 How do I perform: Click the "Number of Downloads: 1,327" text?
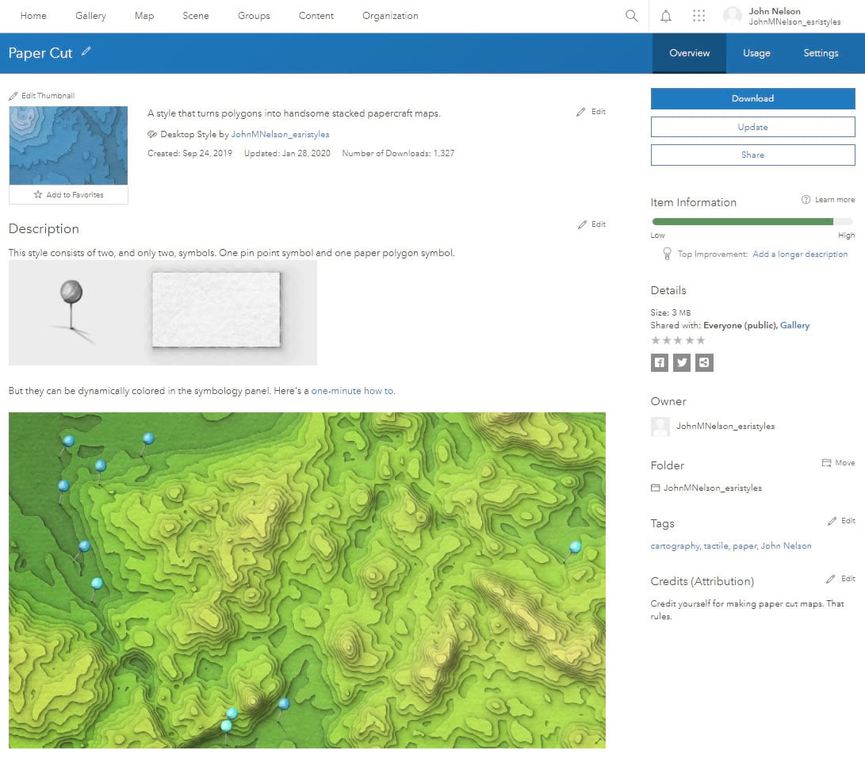click(x=398, y=153)
